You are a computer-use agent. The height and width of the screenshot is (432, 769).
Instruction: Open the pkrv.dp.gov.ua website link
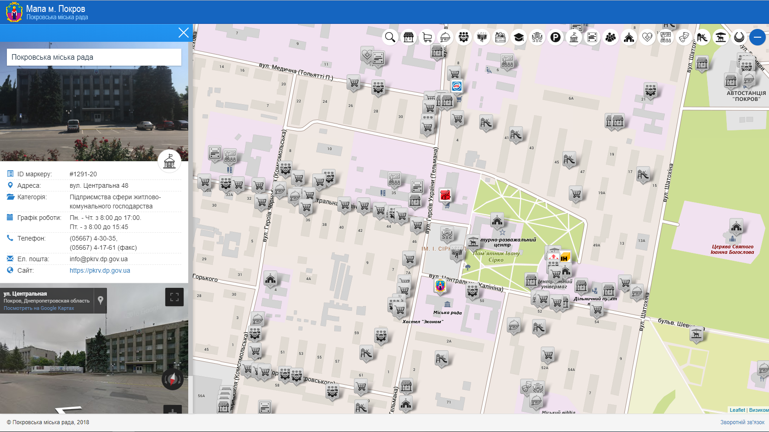100,270
